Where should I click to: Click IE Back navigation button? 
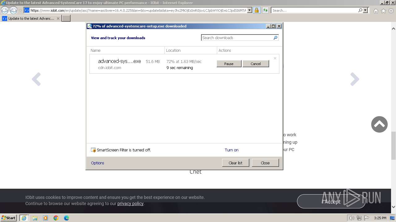(5, 10)
